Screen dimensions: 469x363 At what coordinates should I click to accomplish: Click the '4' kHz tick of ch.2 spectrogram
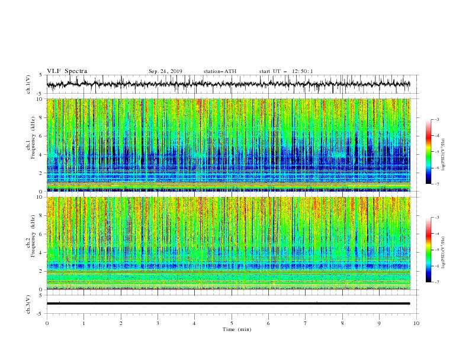41,253
